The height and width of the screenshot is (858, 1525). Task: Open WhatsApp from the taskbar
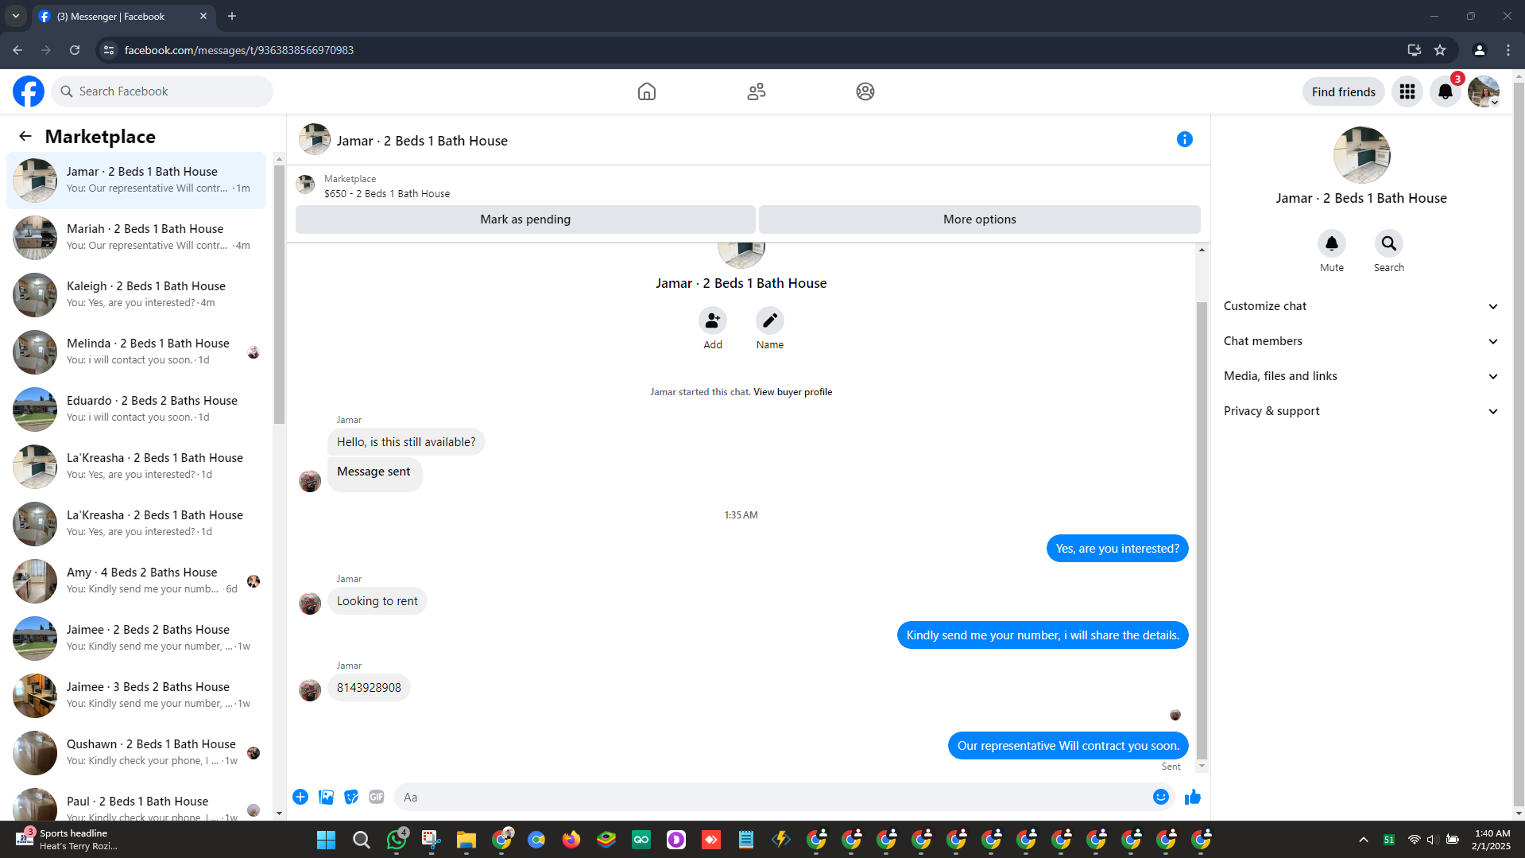click(397, 840)
